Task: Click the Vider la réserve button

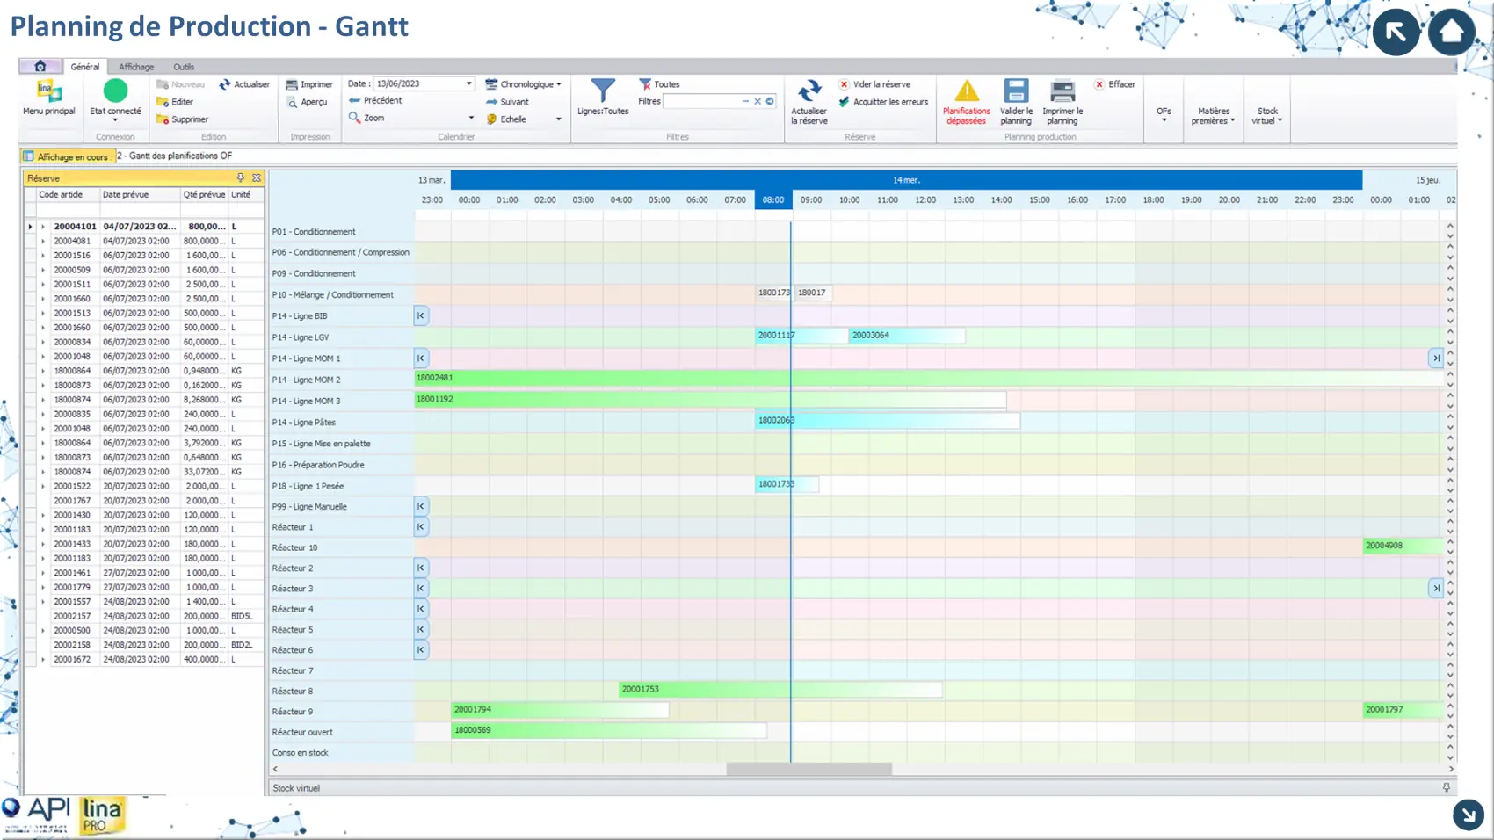Action: [875, 84]
